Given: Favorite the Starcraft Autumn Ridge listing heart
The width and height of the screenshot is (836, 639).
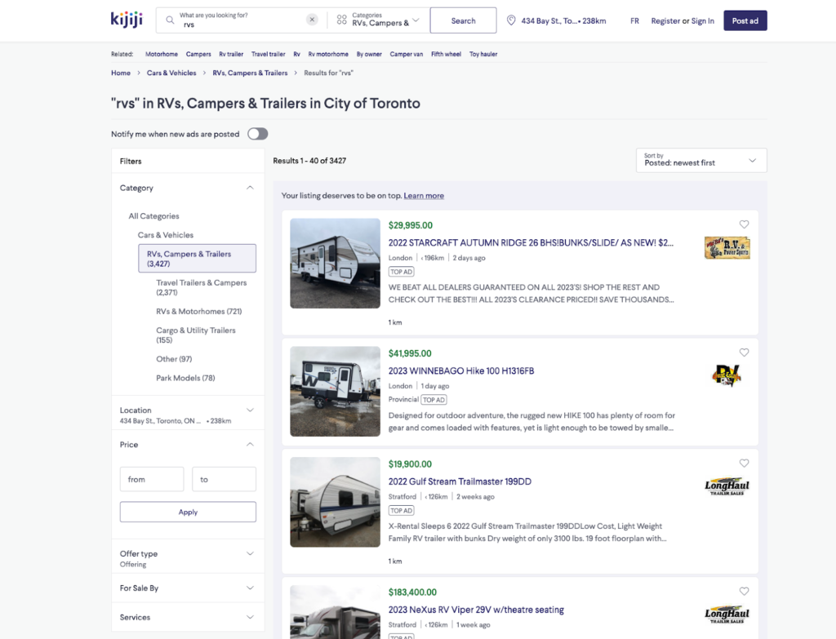Looking at the screenshot, I should [744, 224].
